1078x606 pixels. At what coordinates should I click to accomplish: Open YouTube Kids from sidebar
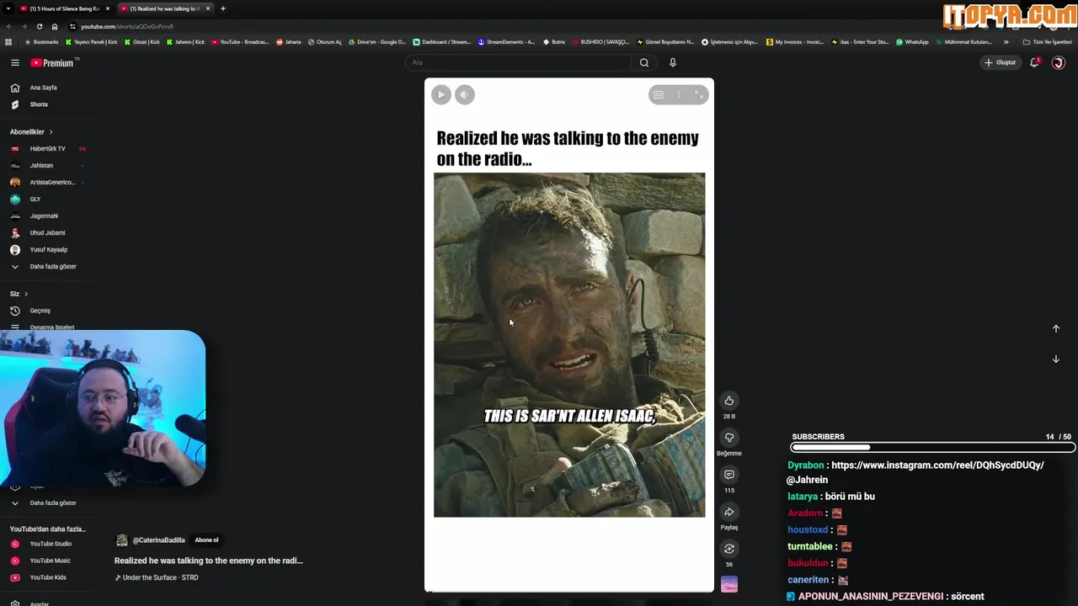click(47, 577)
